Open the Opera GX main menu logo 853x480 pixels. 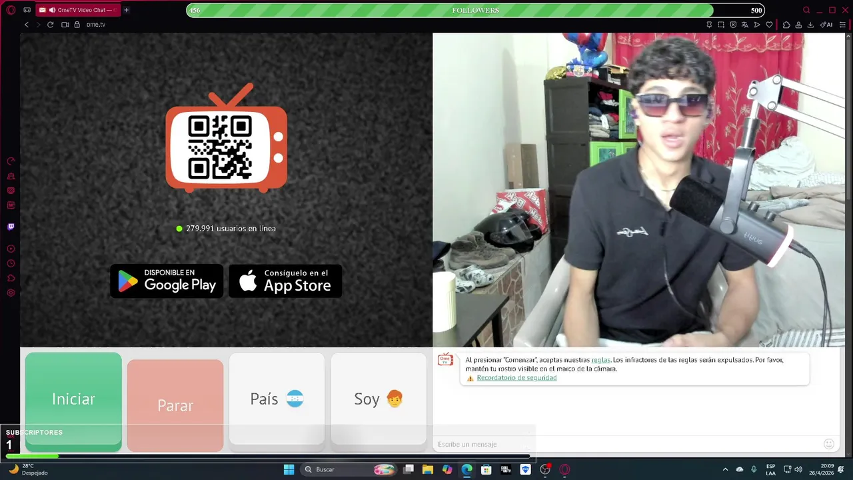pyautogui.click(x=11, y=10)
